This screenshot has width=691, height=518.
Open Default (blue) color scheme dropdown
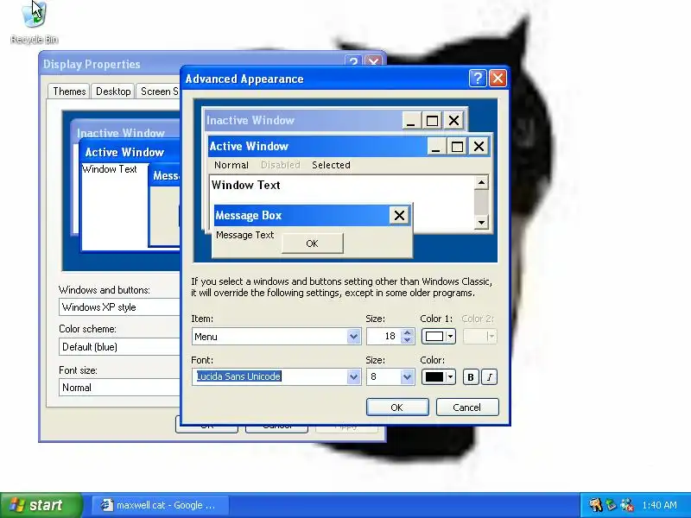[x=119, y=347]
